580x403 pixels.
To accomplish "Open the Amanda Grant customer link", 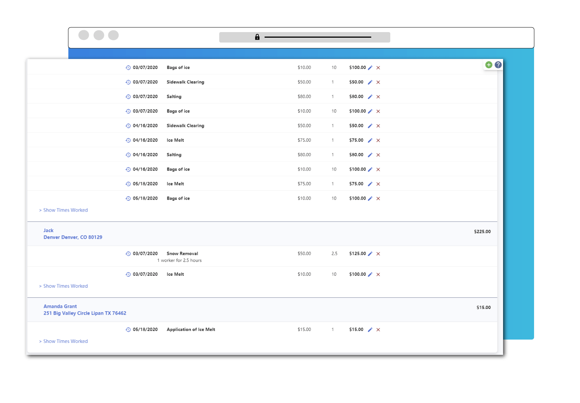I will [60, 306].
